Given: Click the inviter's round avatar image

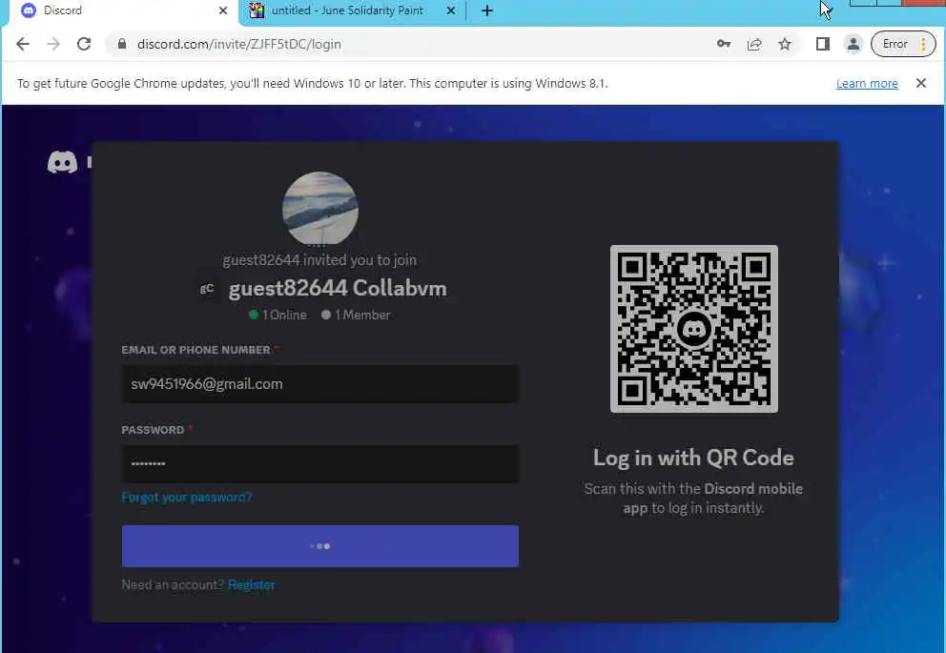Looking at the screenshot, I should [320, 209].
